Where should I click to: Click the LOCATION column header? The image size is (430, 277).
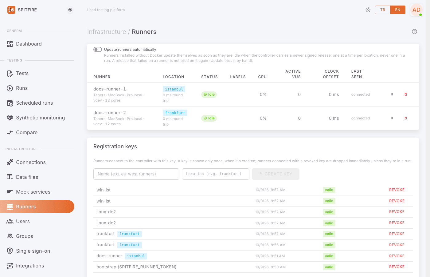coord(174,77)
